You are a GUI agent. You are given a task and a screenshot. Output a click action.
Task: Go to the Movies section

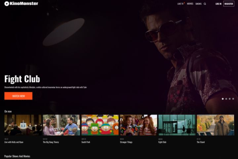tap(190, 4)
